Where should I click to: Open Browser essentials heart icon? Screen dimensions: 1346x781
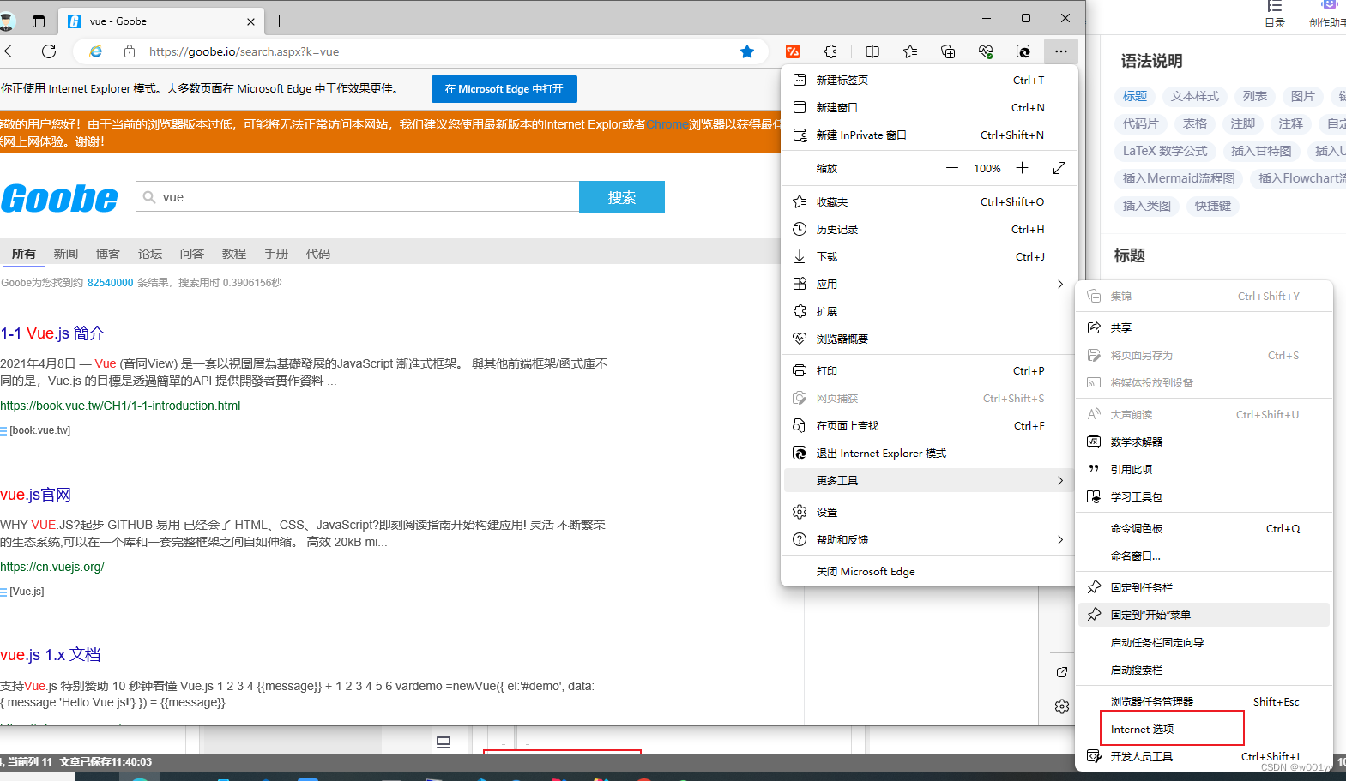(x=986, y=51)
